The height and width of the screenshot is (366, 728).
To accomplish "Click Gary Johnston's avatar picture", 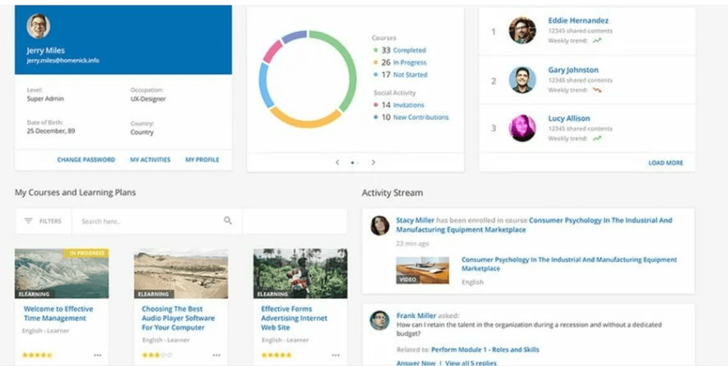I will 522,80.
